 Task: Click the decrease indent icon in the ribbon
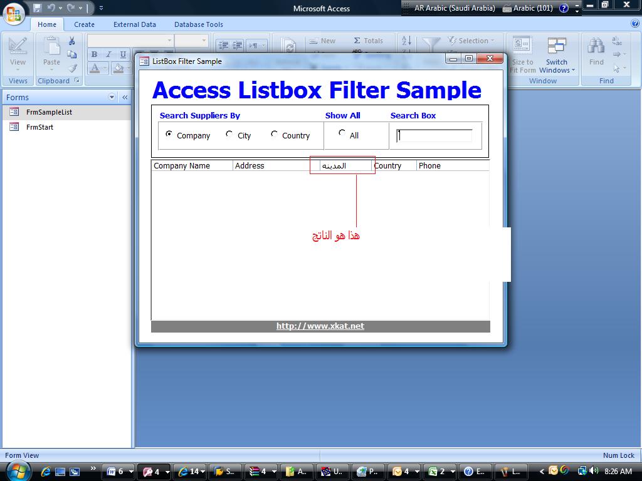tap(223, 45)
